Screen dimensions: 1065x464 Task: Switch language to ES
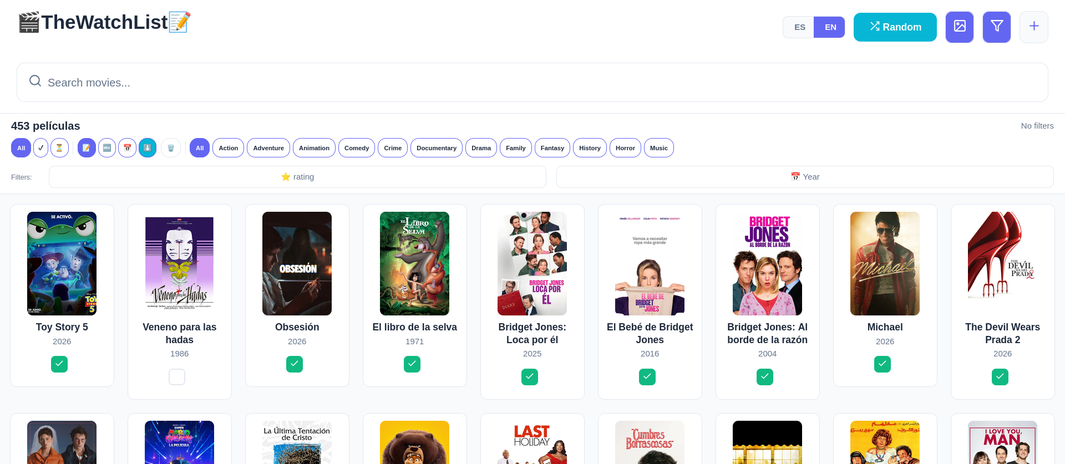click(799, 27)
